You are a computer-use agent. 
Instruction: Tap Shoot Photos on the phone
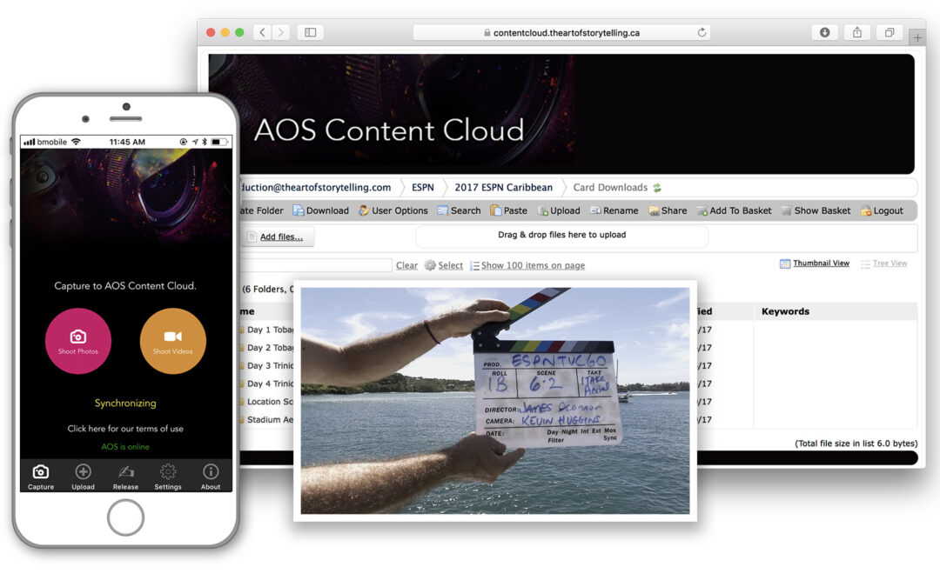tap(78, 341)
